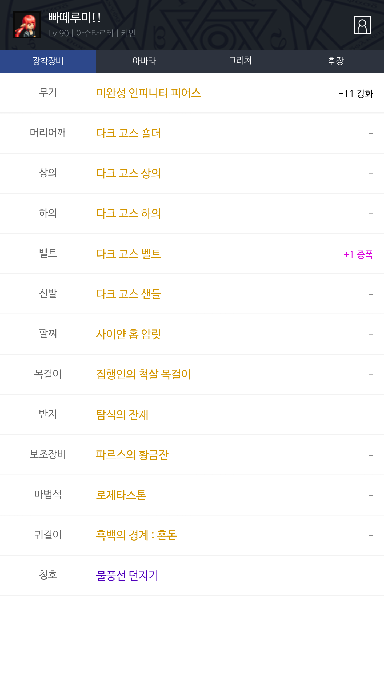Click earring 흑백의 경계 : 혼돈
384x684 pixels.
pyautogui.click(x=136, y=535)
